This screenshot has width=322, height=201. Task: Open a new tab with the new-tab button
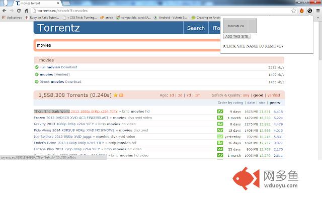coord(66,4)
